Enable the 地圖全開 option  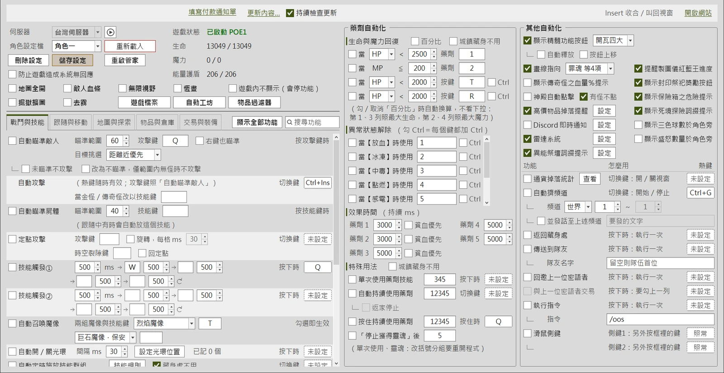click(x=12, y=88)
